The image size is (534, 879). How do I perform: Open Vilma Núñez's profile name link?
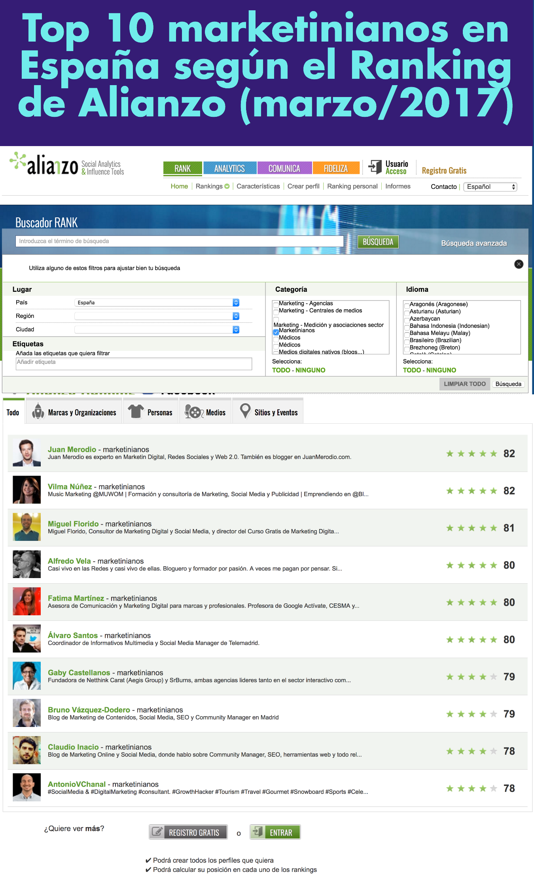(x=70, y=487)
